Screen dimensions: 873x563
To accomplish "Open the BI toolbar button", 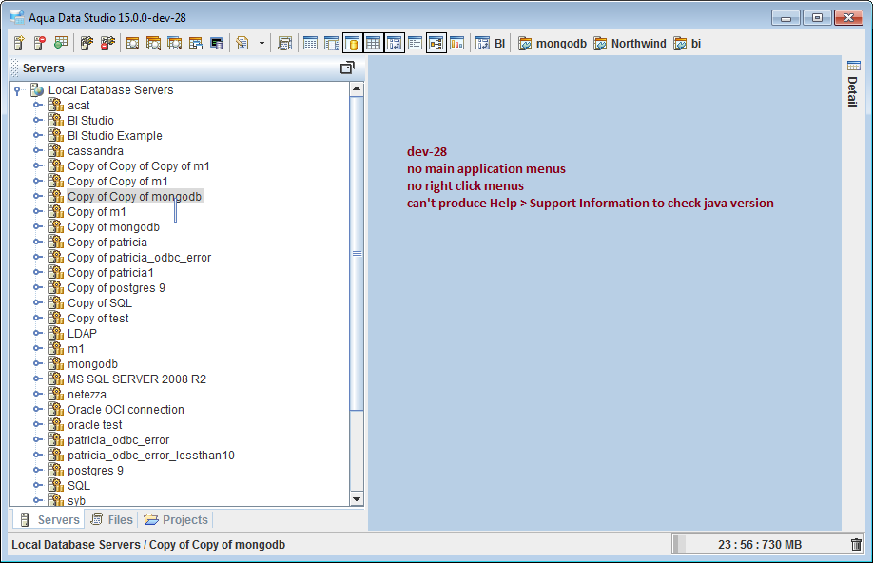I will click(490, 43).
